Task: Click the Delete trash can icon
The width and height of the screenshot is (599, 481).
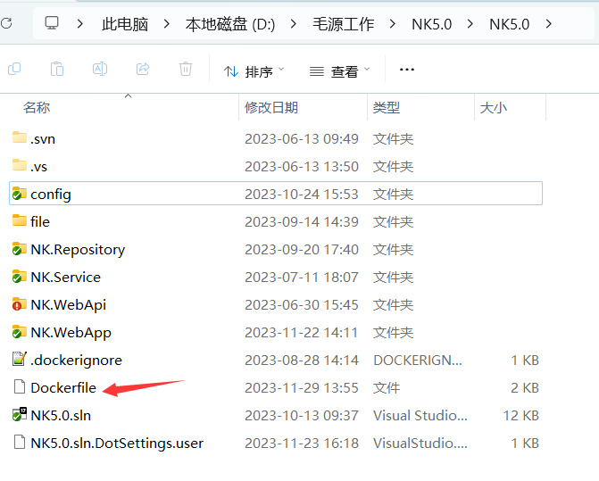Action: click(186, 70)
